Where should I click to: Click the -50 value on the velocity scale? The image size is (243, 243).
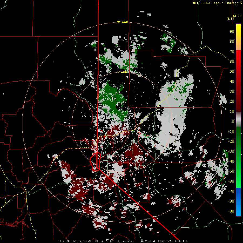[x=231, y=171]
